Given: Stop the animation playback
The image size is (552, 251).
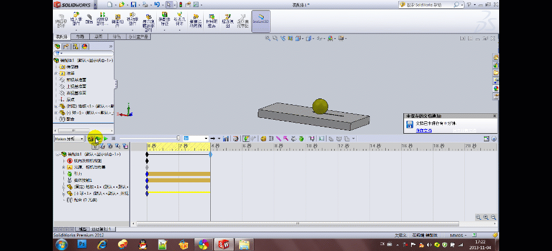Looking at the screenshot, I should point(113,139).
